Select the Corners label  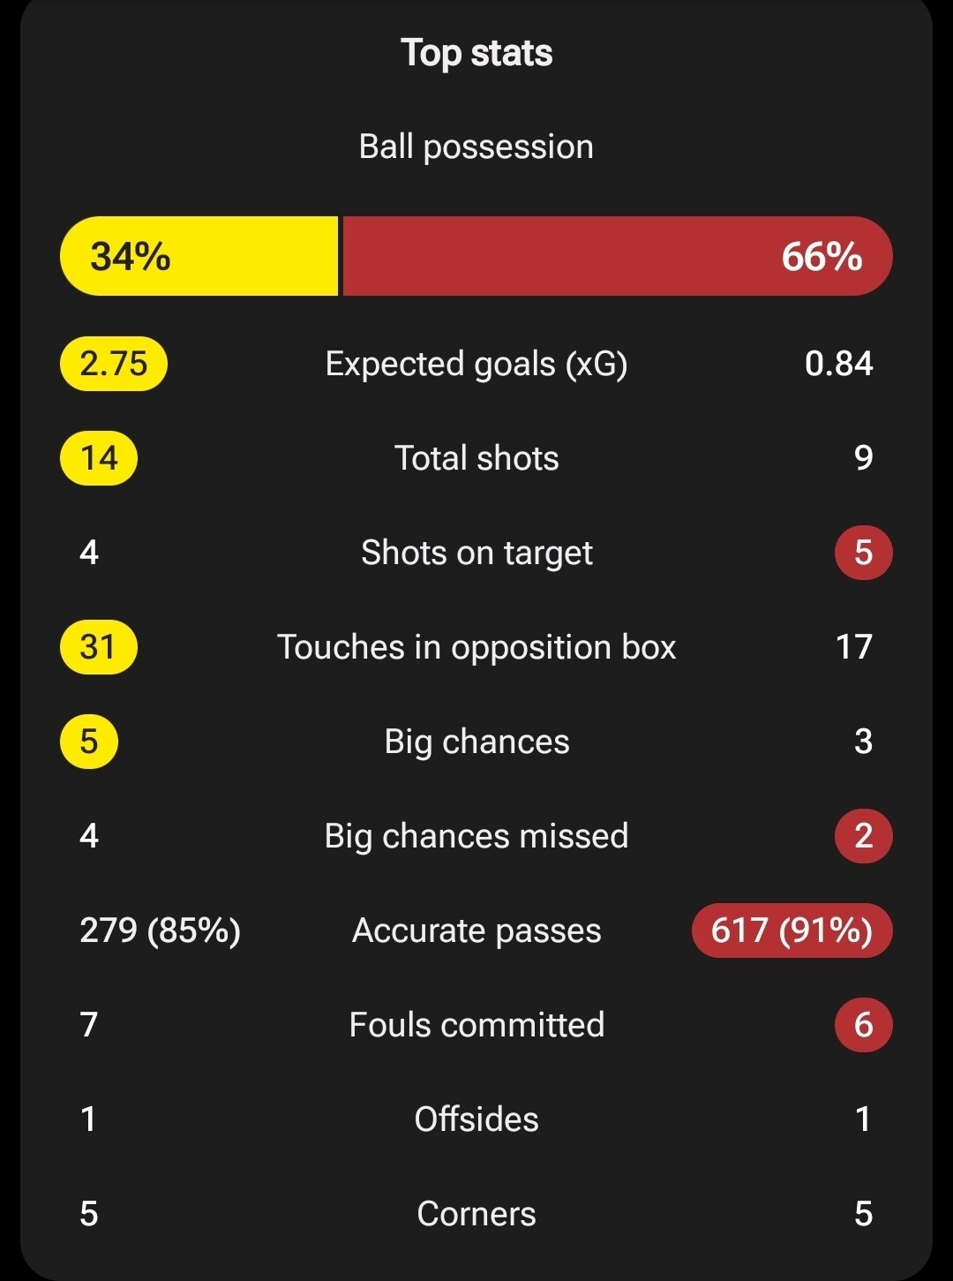pos(476,1214)
